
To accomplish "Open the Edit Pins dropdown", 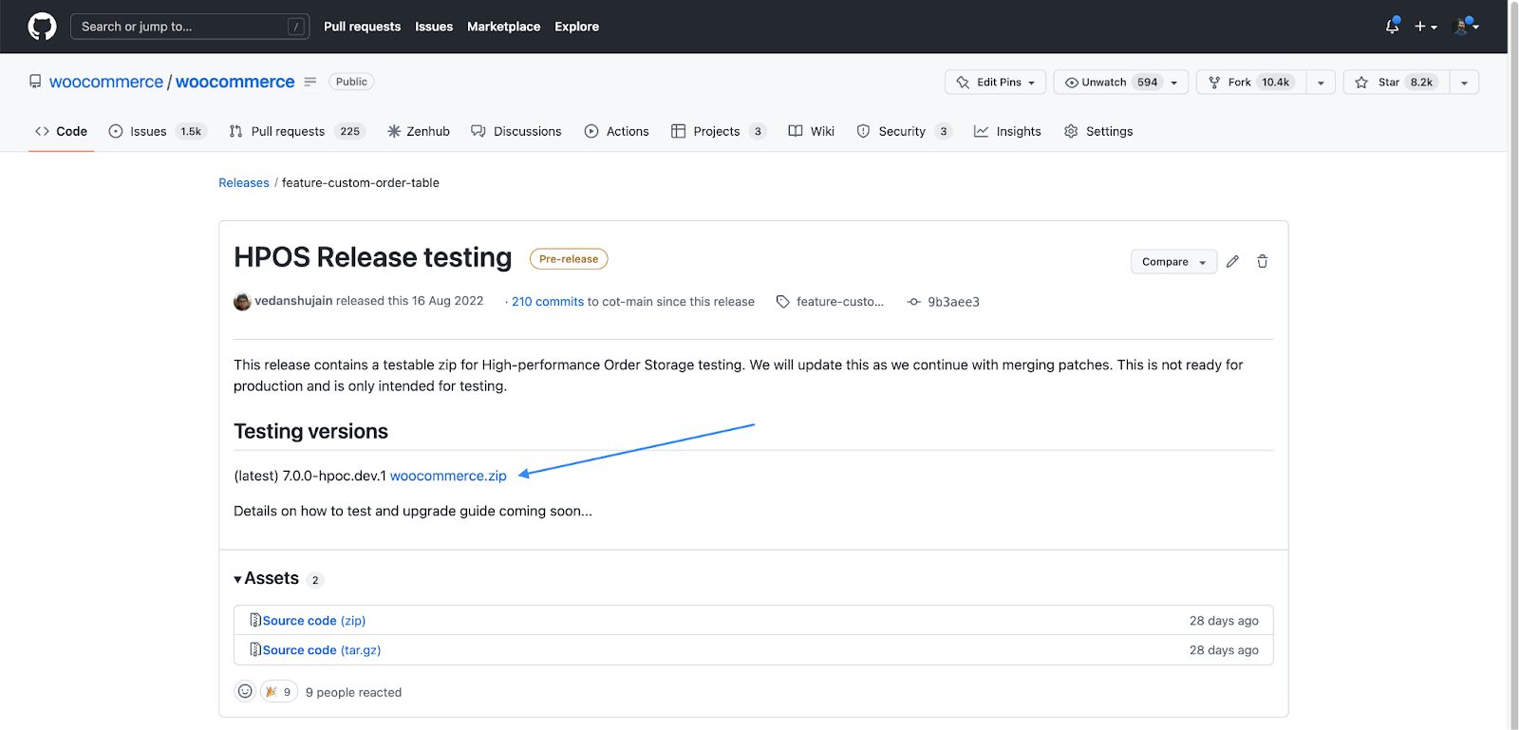I will pyautogui.click(x=995, y=83).
